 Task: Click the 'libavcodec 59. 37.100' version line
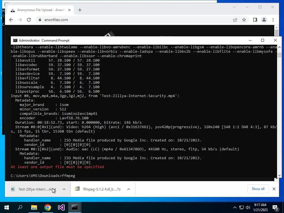(x=57, y=65)
